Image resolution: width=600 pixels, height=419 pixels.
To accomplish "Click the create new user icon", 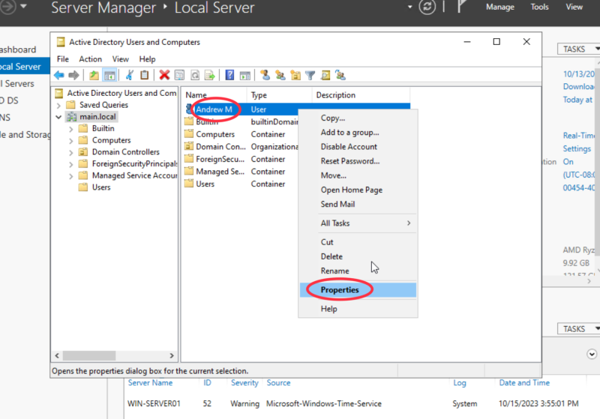I will tap(264, 75).
